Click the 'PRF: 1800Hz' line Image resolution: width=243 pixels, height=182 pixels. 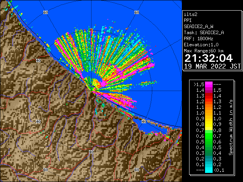coord(199,39)
